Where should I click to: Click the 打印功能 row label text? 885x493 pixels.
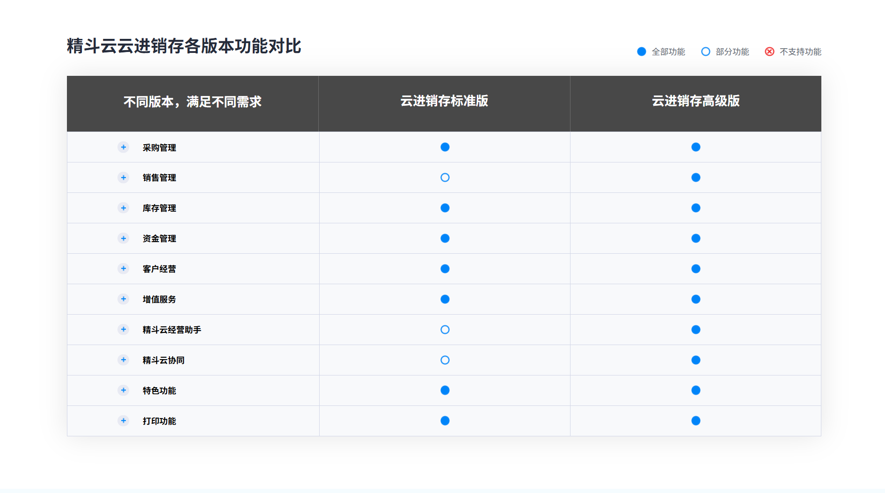(159, 421)
